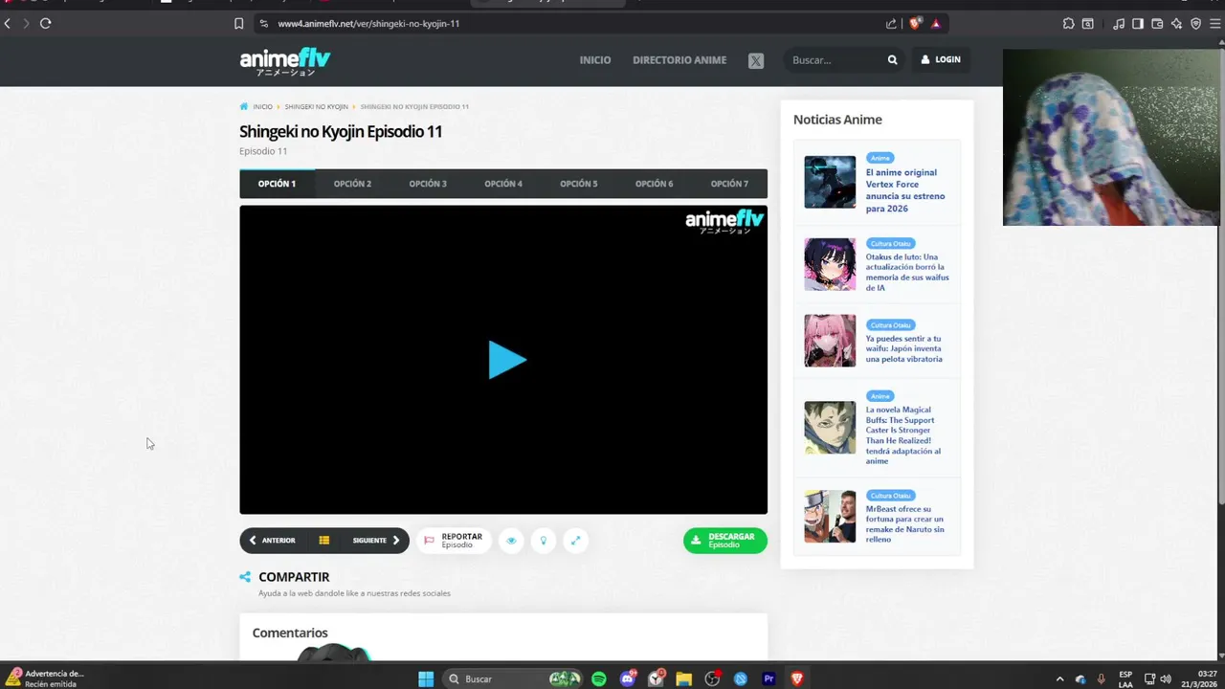Open the episode list grid icon
Image resolution: width=1225 pixels, height=689 pixels.
(324, 541)
